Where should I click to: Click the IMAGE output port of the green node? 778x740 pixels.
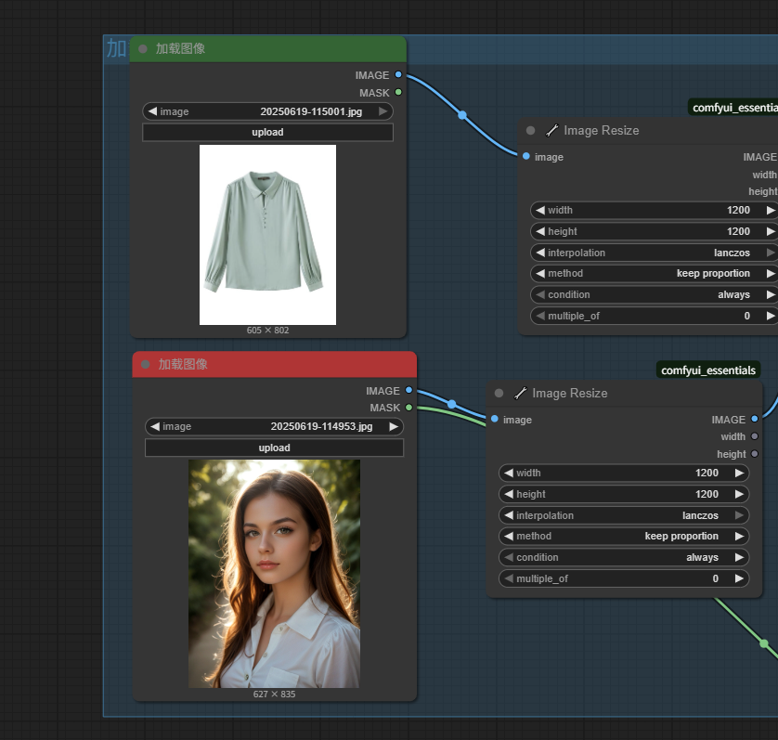point(398,74)
